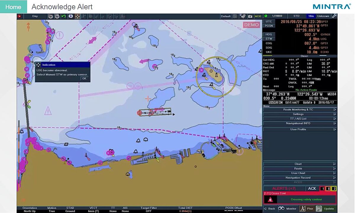Toggle the HDG sensor source button
This screenshot has width=355, height=213.
(x=269, y=35)
